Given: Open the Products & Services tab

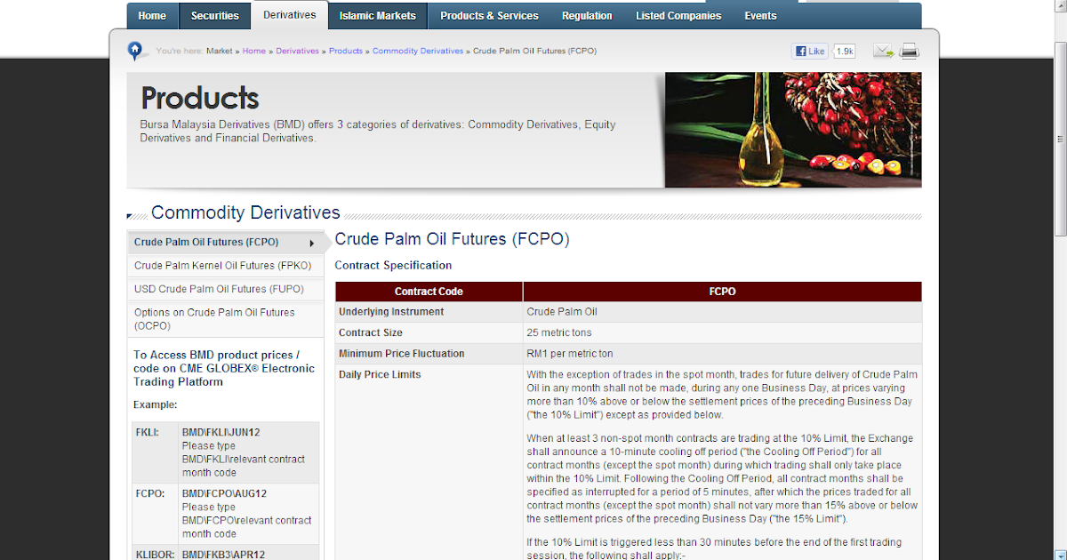Looking at the screenshot, I should [489, 16].
